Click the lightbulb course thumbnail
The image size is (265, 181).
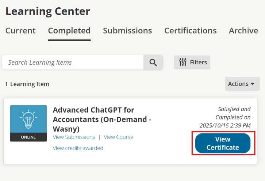(28, 119)
